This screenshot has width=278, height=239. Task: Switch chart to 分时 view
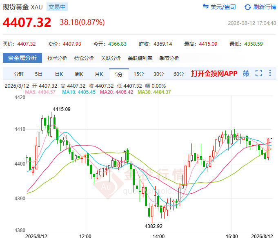[19, 74]
